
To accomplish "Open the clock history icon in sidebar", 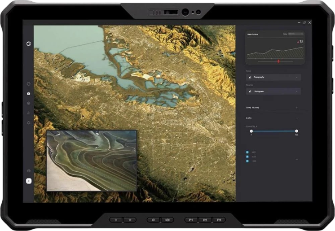I will pos(29,84).
